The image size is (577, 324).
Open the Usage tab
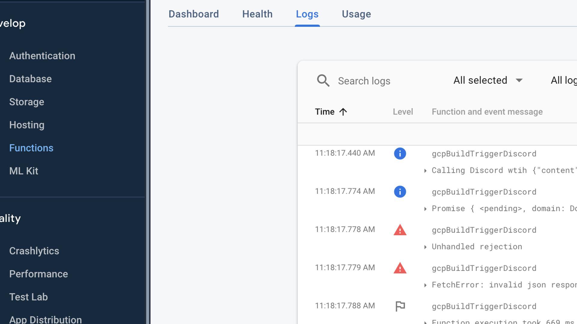pyautogui.click(x=356, y=14)
